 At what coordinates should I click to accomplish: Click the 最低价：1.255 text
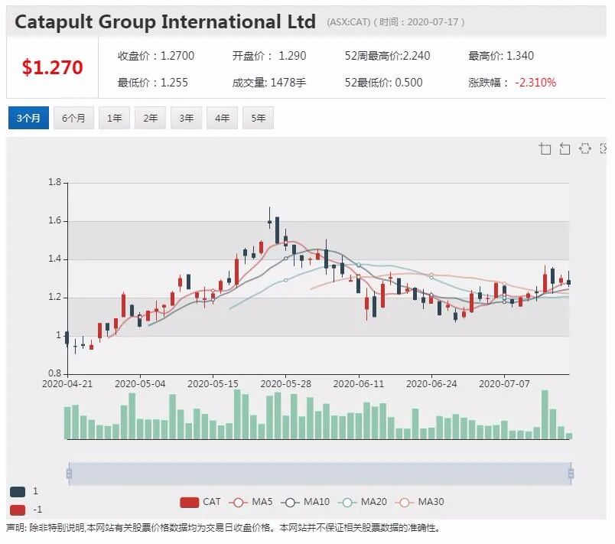[x=152, y=83]
